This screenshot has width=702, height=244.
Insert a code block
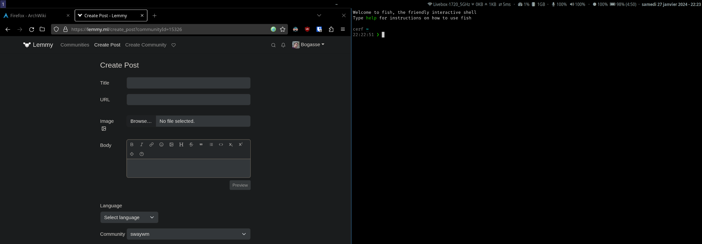(x=221, y=144)
